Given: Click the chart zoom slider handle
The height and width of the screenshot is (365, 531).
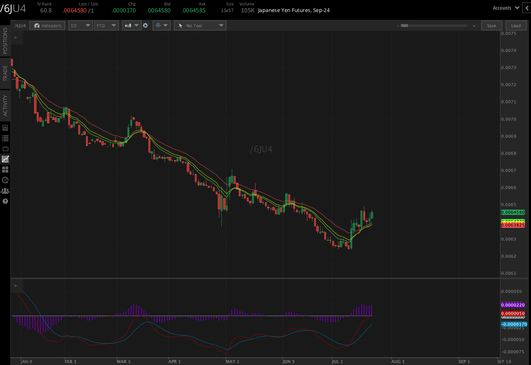Looking at the screenshot, I should [x=404, y=26].
